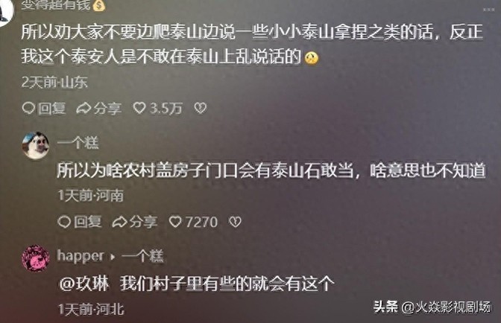
Task: Click the 分享 text under 一个糕's comment
Action: click(x=143, y=222)
